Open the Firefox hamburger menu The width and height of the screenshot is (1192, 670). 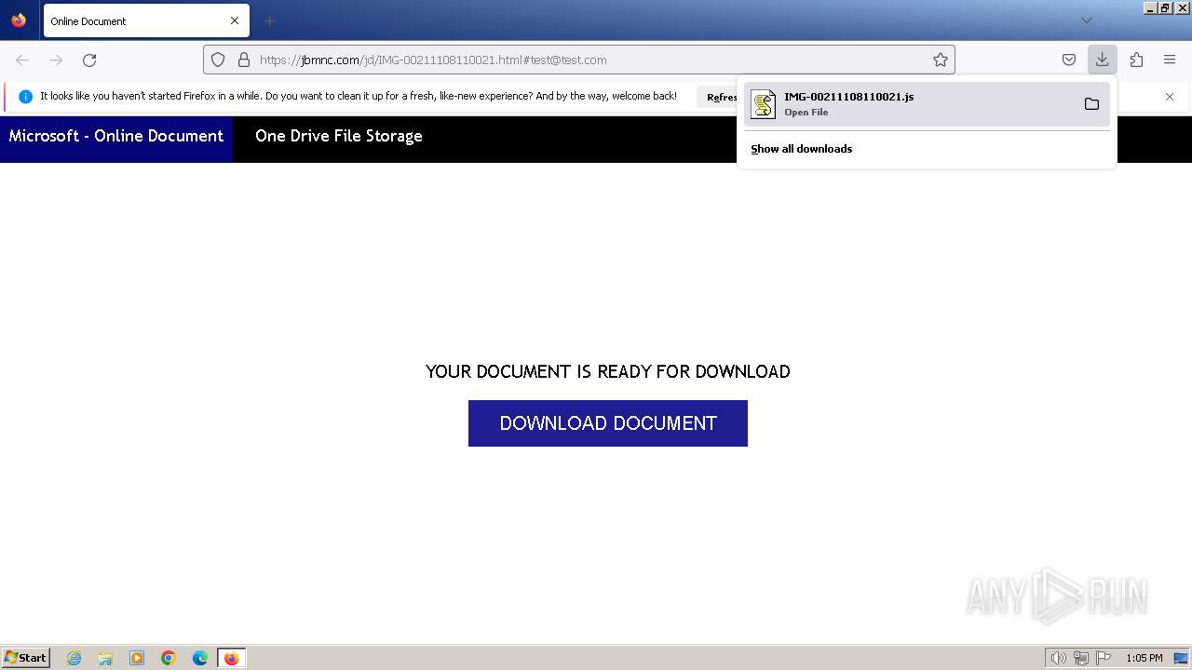point(1170,60)
